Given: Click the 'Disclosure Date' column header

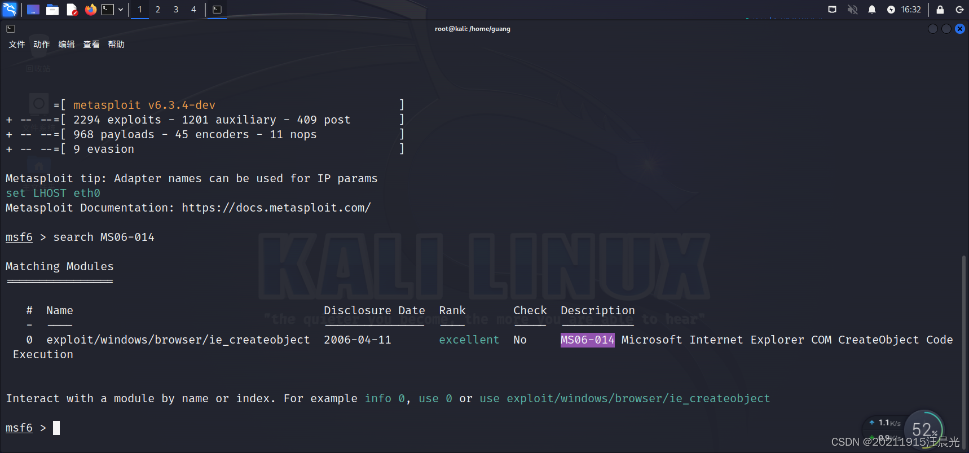Looking at the screenshot, I should [x=375, y=310].
